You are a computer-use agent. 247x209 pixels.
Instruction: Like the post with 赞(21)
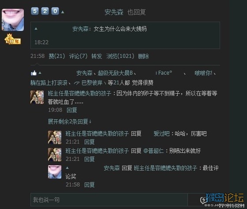57,56
